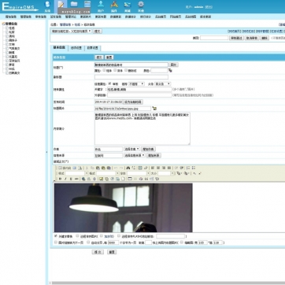
Task: Toggle Bold in the editor toolbar
Action: pyautogui.click(x=60, y=179)
